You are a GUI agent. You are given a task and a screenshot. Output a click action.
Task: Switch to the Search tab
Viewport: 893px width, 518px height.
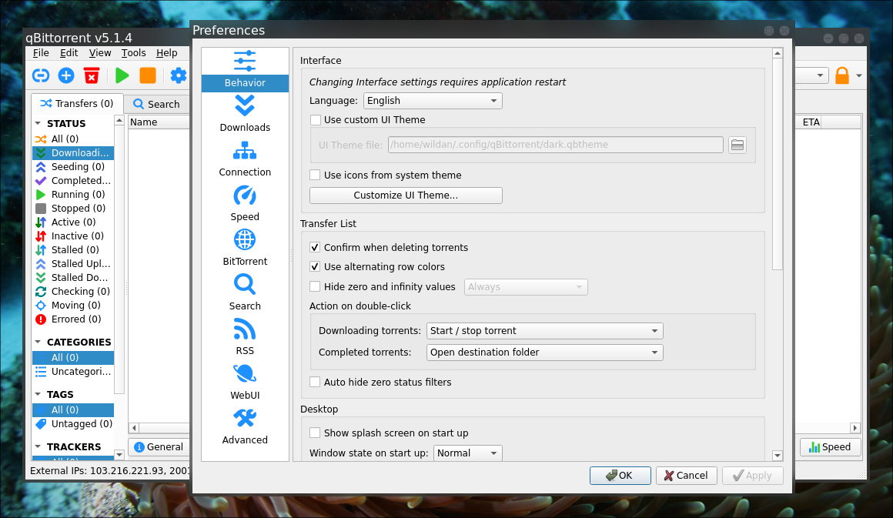point(156,104)
